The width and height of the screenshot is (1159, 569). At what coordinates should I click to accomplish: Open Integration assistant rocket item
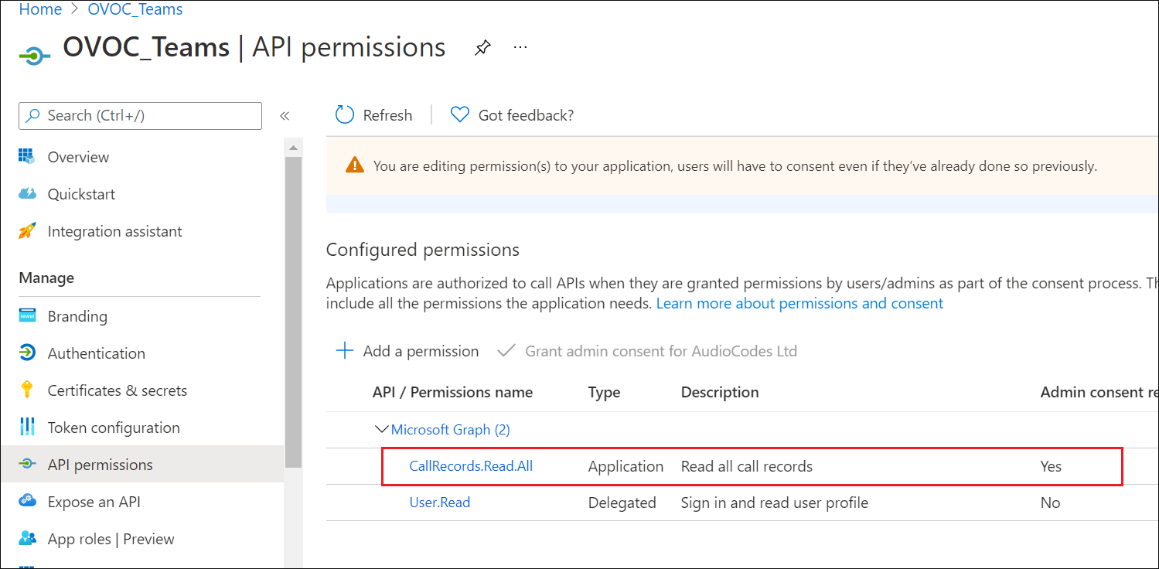point(114,231)
